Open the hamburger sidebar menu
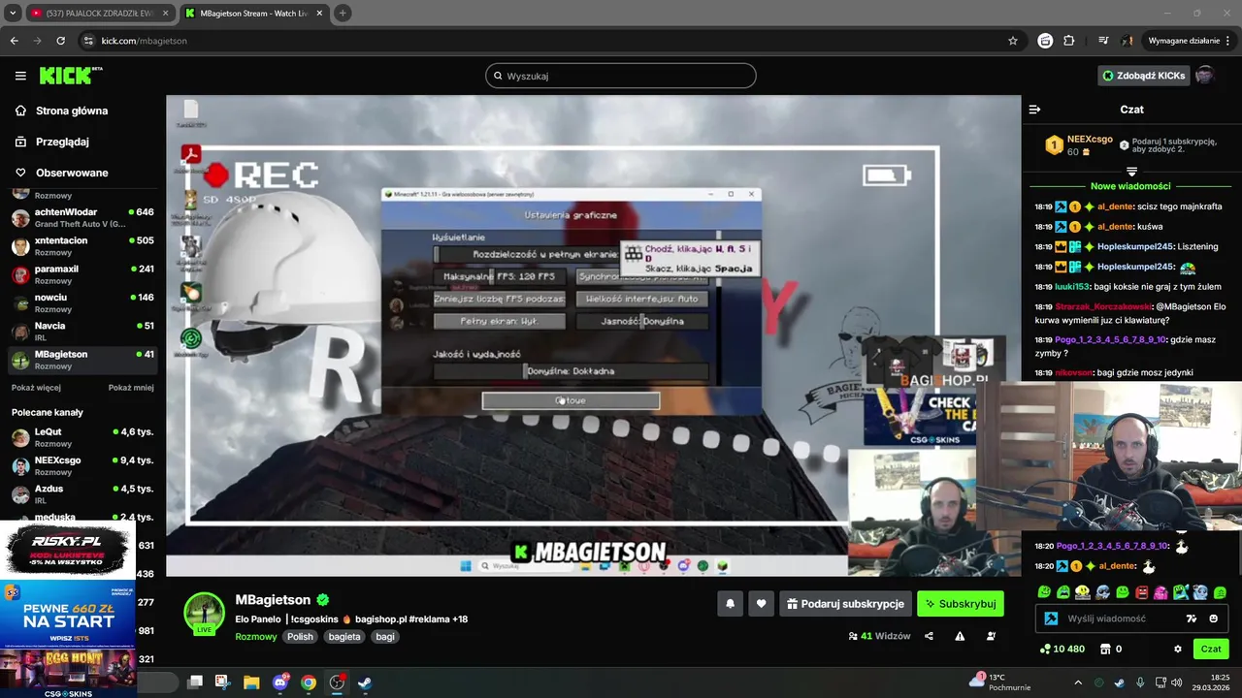1242x698 pixels. [20, 76]
